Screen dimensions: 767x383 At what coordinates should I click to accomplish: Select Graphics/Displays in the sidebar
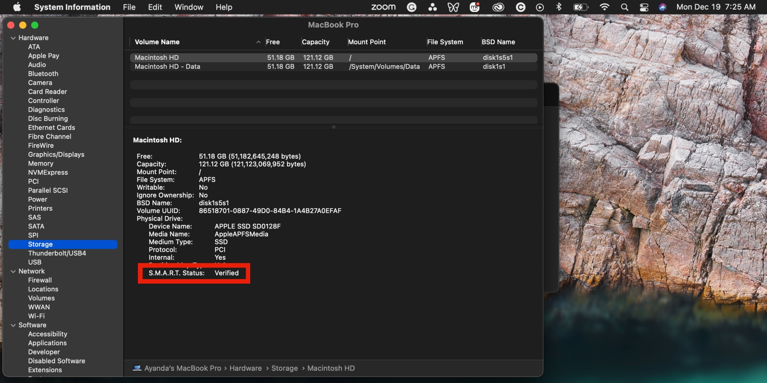[x=56, y=155]
